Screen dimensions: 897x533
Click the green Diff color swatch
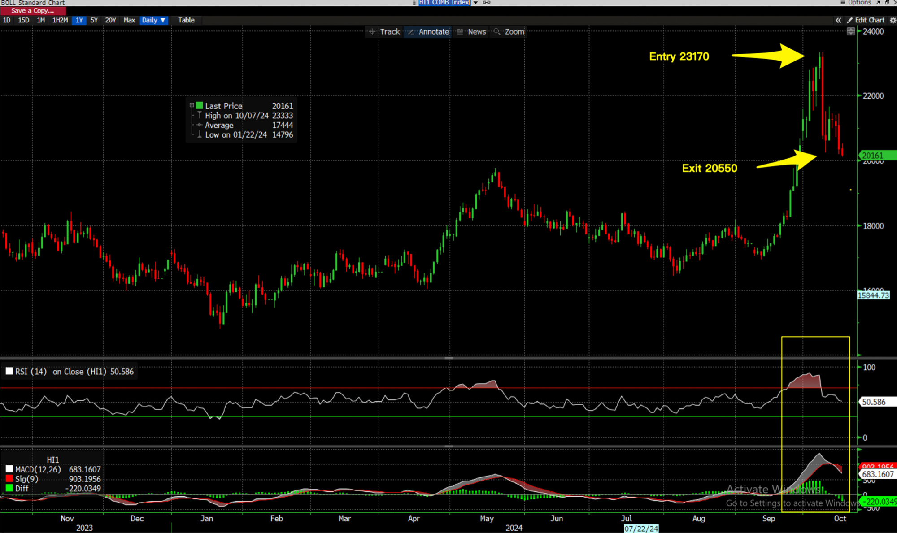coord(9,488)
